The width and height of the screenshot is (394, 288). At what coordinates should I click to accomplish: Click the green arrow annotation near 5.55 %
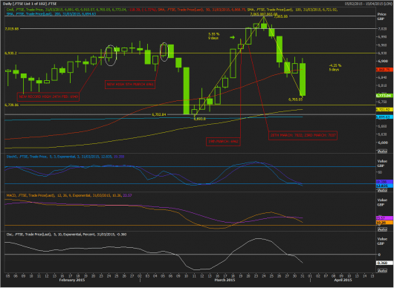[232, 37]
